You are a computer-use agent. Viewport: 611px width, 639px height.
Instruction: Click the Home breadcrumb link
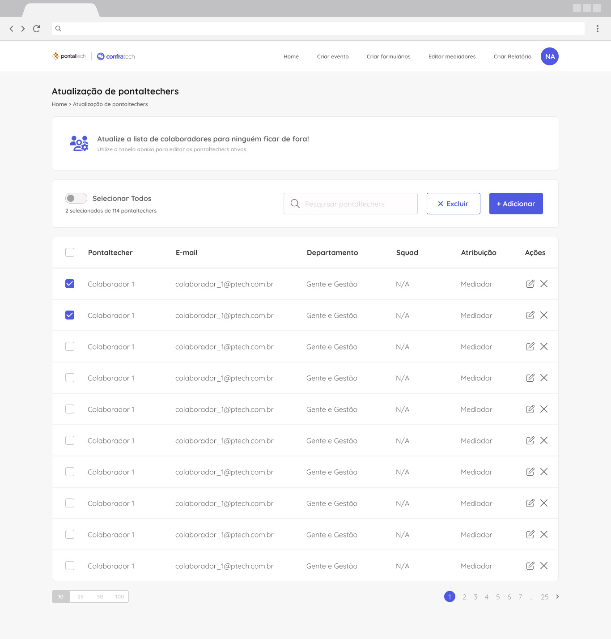pos(59,104)
